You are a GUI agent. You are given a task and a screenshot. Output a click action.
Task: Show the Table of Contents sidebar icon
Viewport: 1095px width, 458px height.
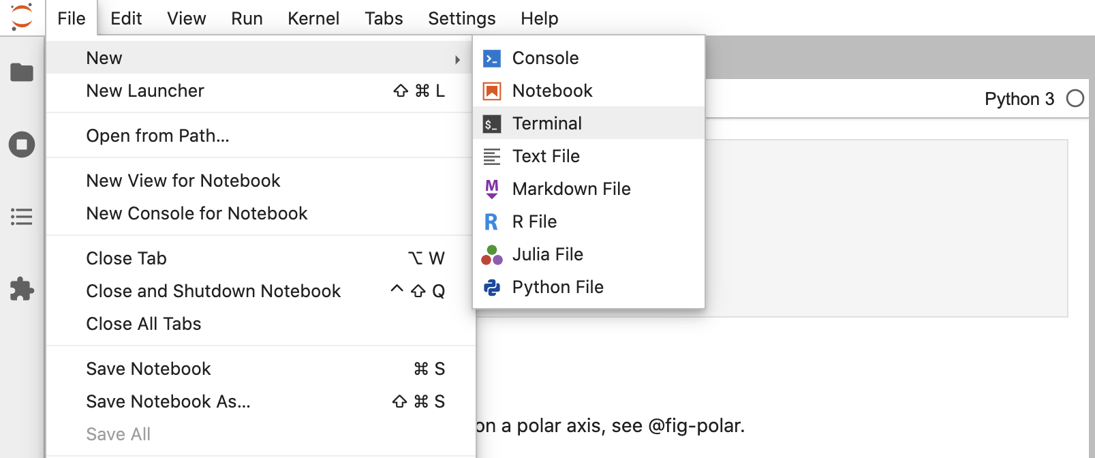22,217
